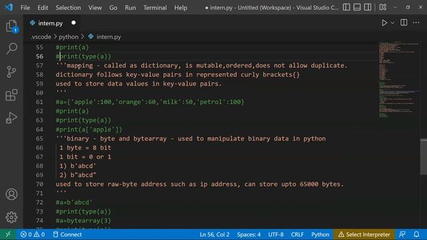The width and height of the screenshot is (427, 240).
Task: Open the Edit menu
Action: [43, 7]
